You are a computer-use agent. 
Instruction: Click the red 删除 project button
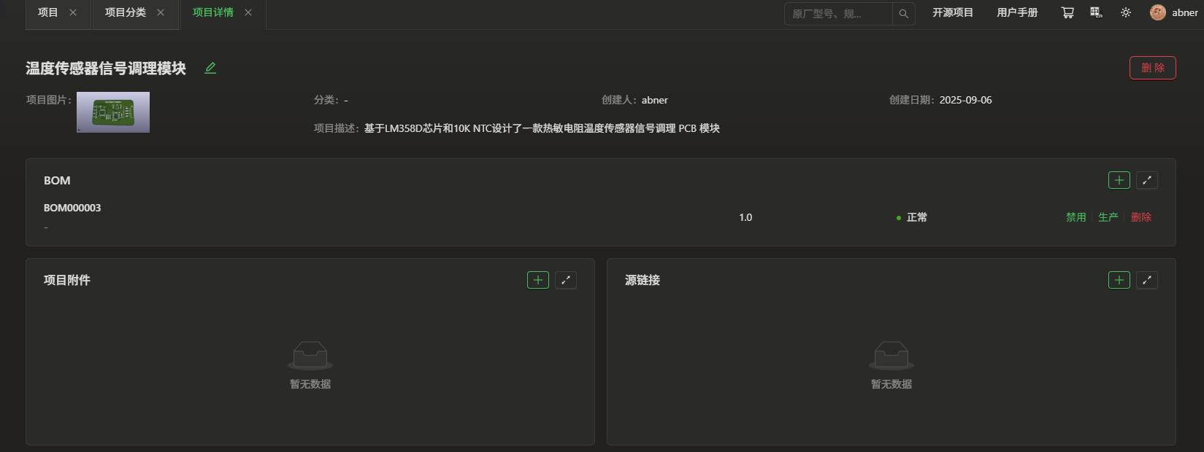tap(1152, 68)
